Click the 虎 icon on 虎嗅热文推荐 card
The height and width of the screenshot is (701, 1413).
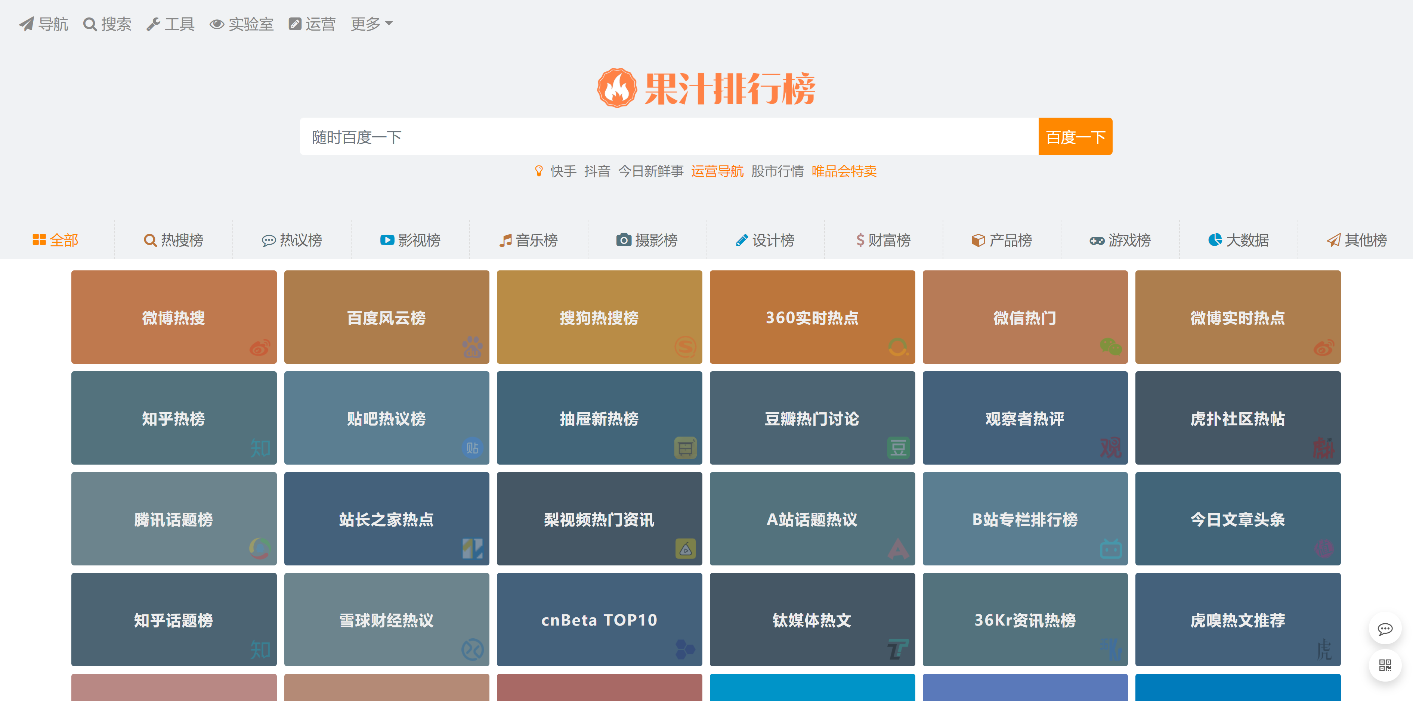tap(1324, 650)
